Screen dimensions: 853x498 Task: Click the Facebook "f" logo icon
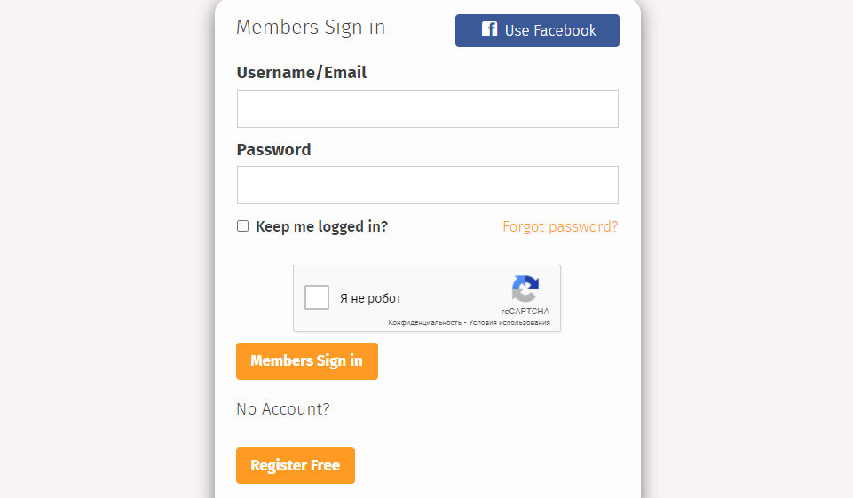[489, 29]
